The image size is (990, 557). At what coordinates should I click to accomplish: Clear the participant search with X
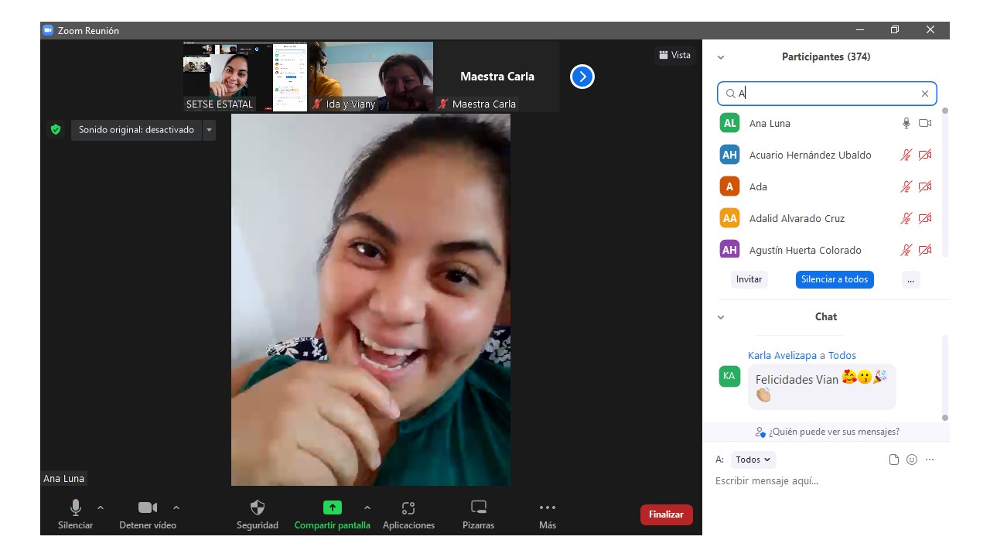click(925, 94)
